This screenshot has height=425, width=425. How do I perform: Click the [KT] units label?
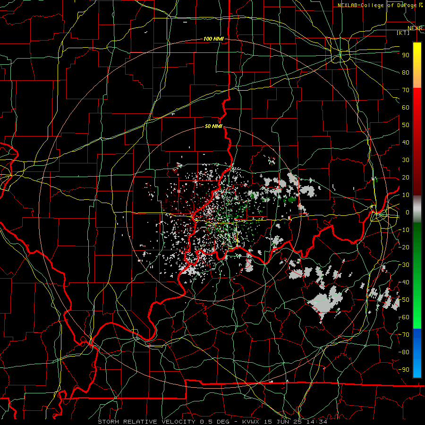click(403, 33)
